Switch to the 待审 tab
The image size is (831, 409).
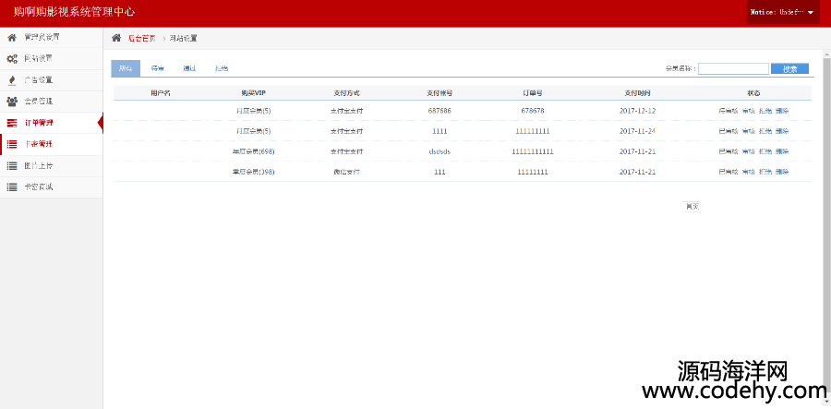pos(157,68)
